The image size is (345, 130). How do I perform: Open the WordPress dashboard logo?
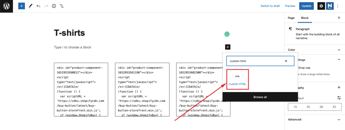point(6,6)
